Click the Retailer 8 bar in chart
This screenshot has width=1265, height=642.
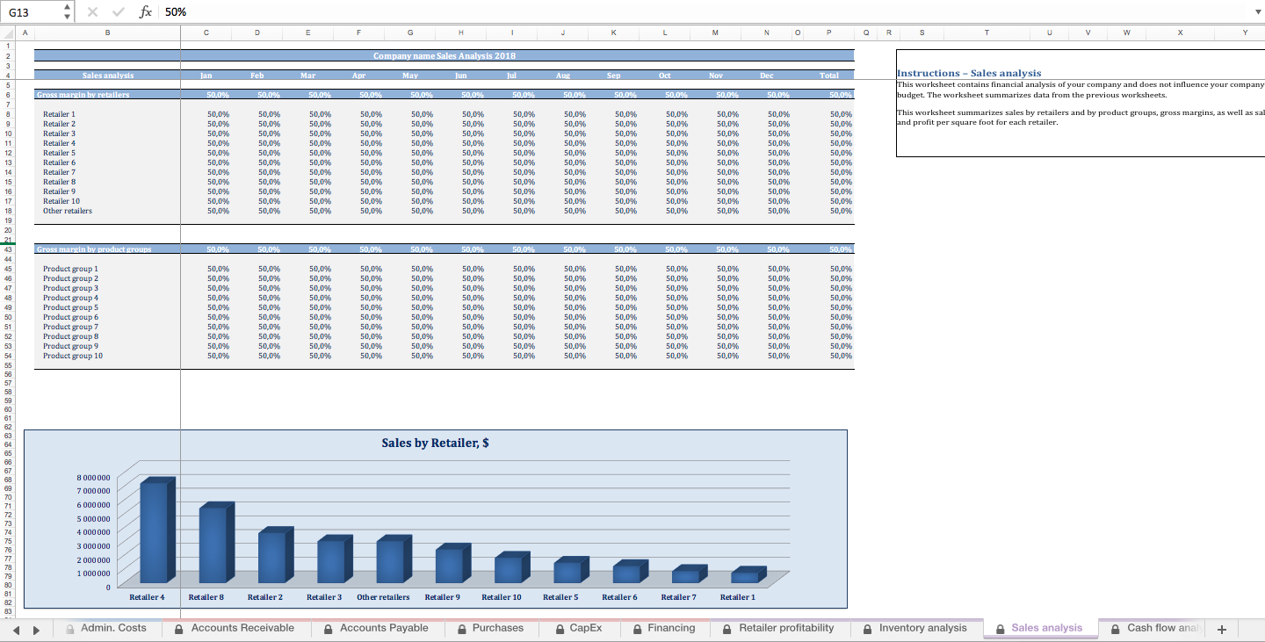pos(217,545)
